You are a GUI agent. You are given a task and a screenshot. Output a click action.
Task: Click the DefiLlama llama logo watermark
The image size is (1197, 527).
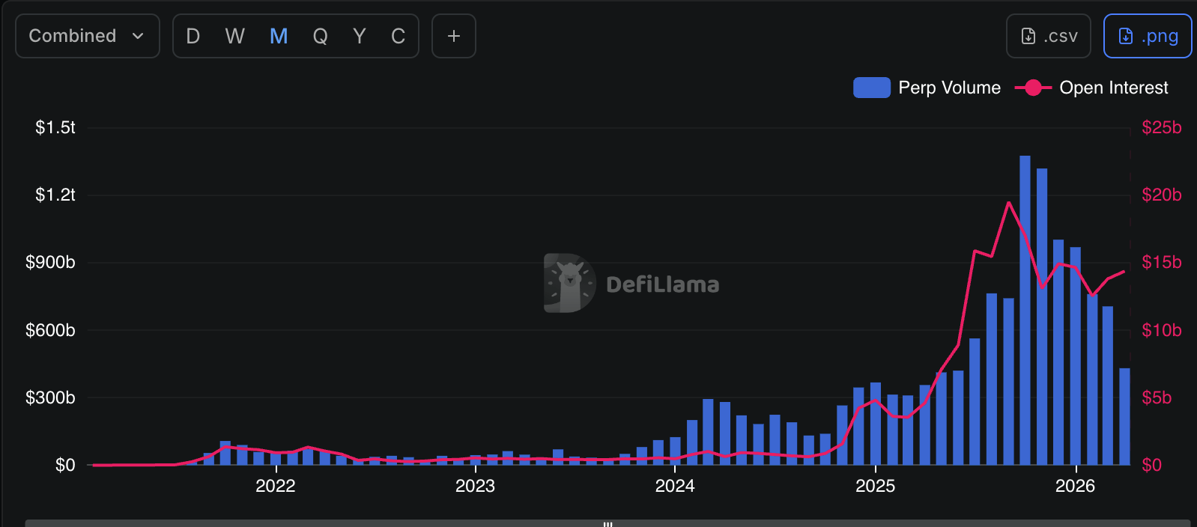click(569, 283)
